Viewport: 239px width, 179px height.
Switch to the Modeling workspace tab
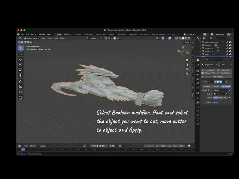click(x=68, y=34)
